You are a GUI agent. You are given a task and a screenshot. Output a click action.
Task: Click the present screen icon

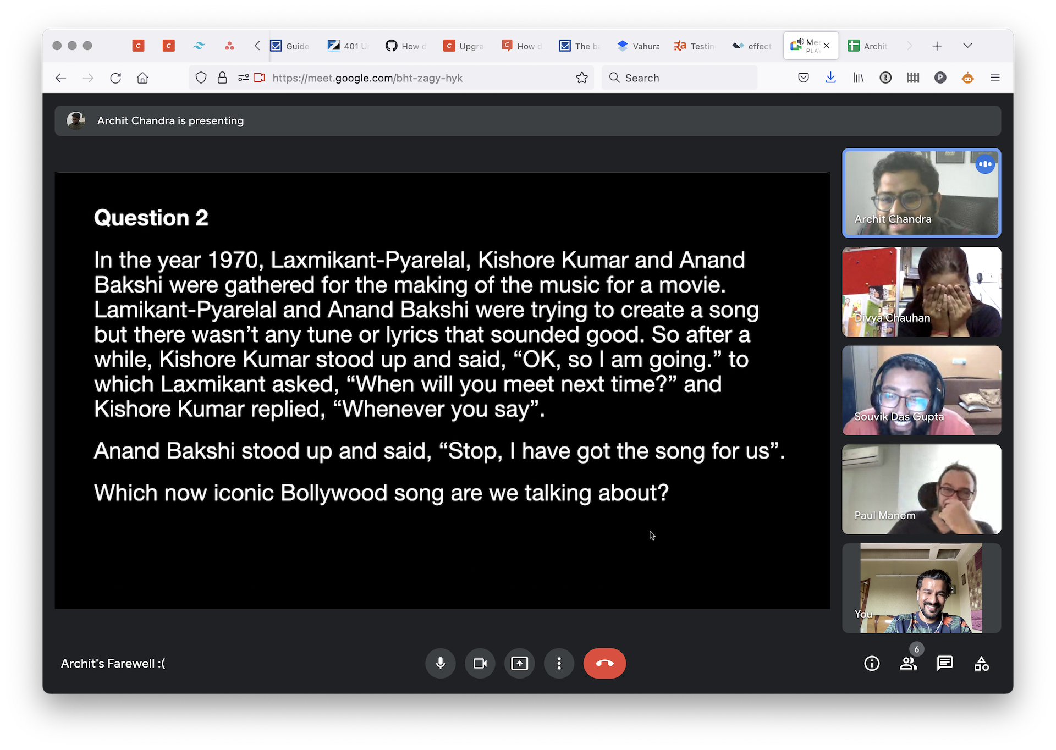(x=519, y=663)
